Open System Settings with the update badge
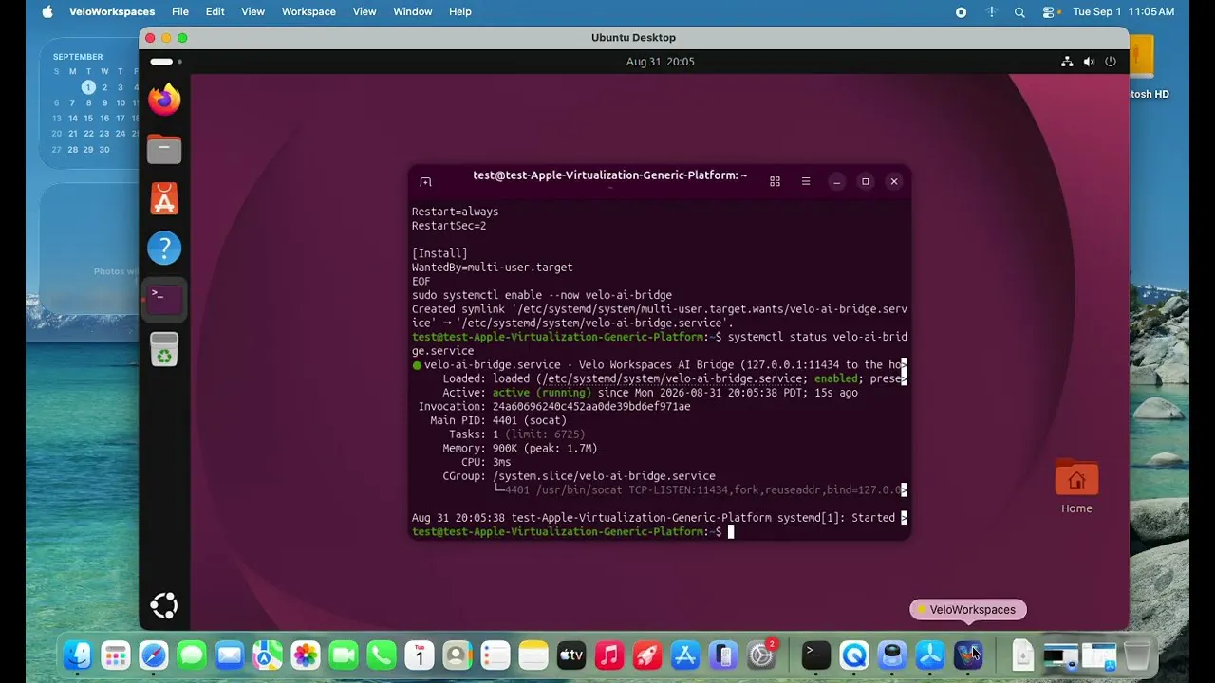This screenshot has height=683, width=1215. (761, 655)
